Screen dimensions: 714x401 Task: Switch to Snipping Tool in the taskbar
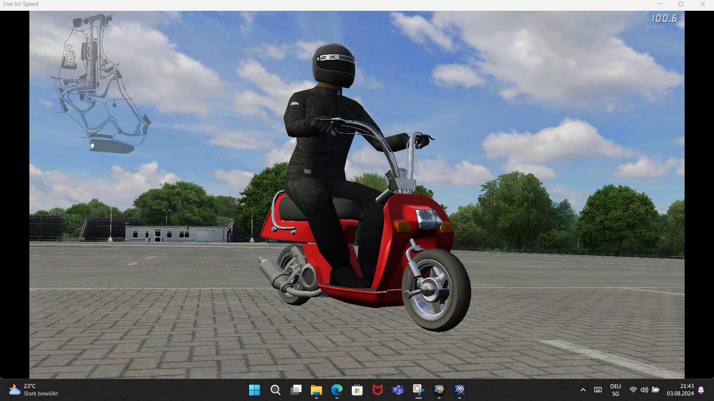pos(419,390)
